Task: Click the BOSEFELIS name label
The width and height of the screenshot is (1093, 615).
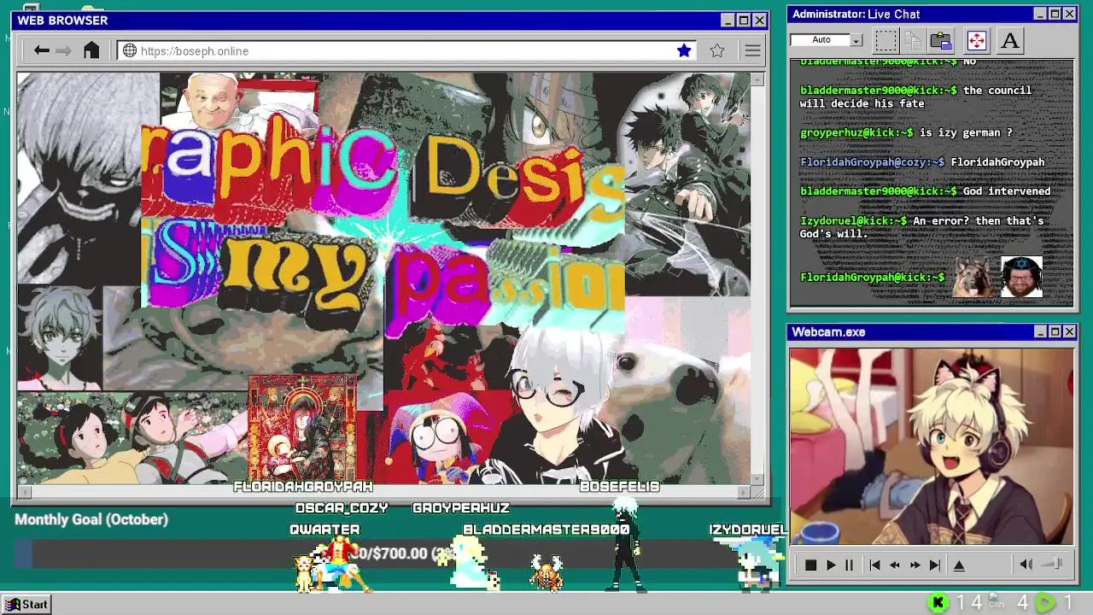Action: click(620, 487)
